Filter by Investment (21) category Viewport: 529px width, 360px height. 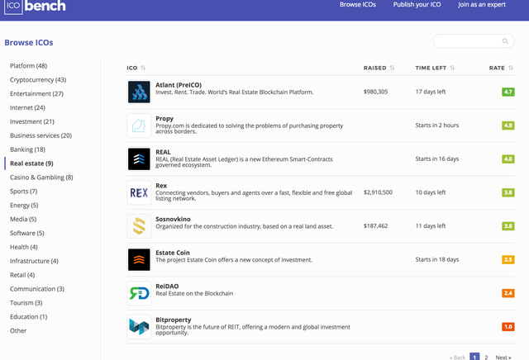(x=32, y=121)
